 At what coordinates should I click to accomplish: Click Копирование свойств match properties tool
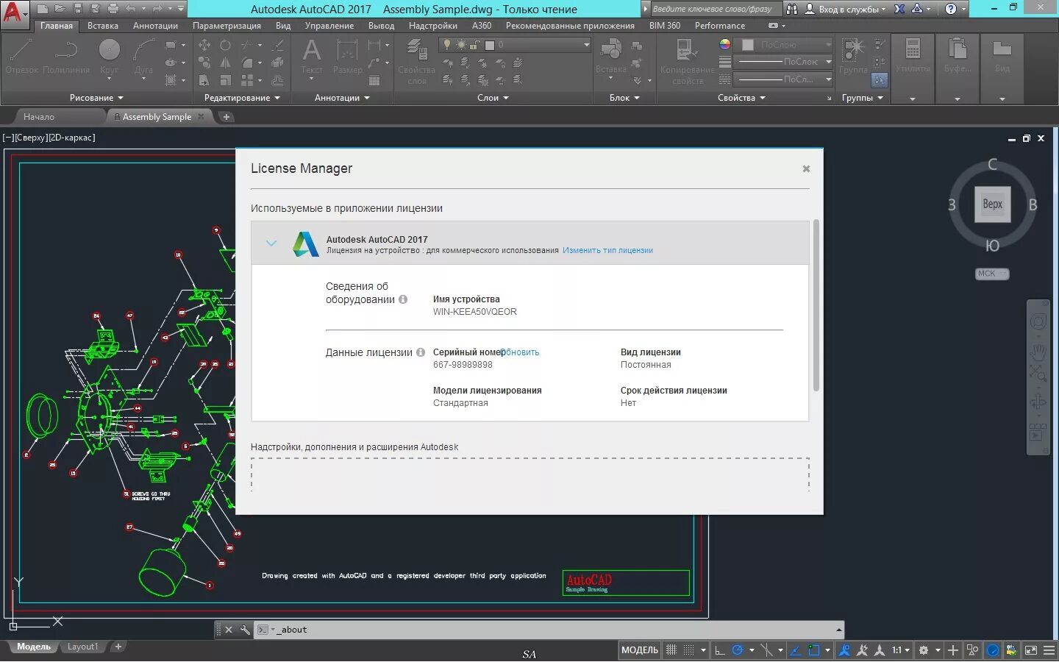click(x=687, y=63)
